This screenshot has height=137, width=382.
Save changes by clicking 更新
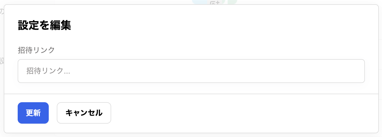tap(33, 113)
